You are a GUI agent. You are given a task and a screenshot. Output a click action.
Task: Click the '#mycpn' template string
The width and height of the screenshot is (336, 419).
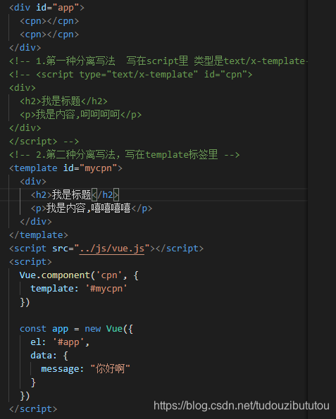[x=106, y=289]
